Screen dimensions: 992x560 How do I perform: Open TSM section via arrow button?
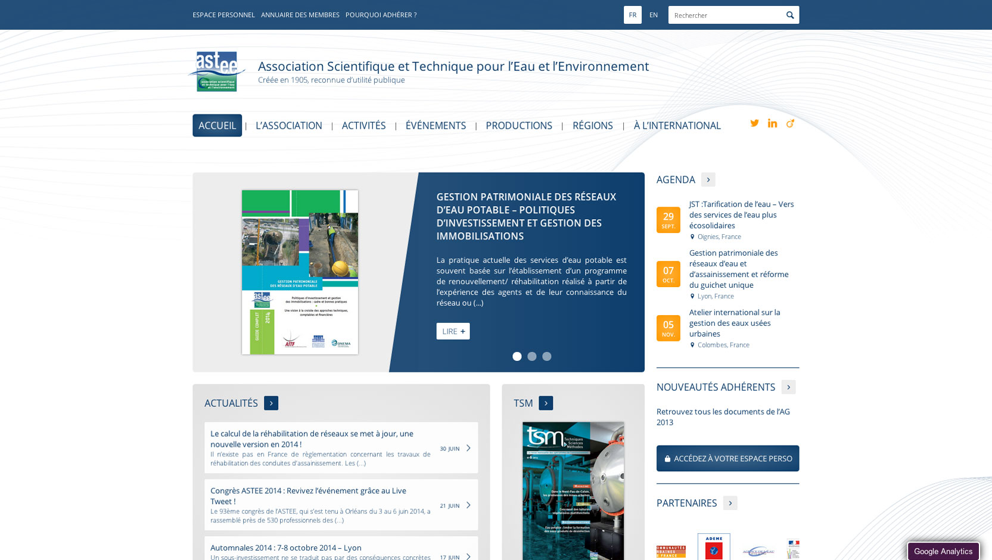tap(546, 403)
